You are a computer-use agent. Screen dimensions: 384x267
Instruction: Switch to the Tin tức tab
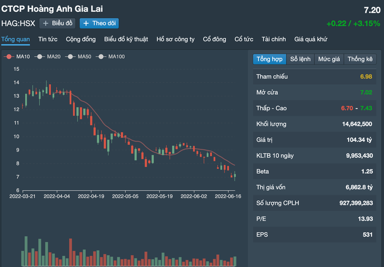[48, 39]
